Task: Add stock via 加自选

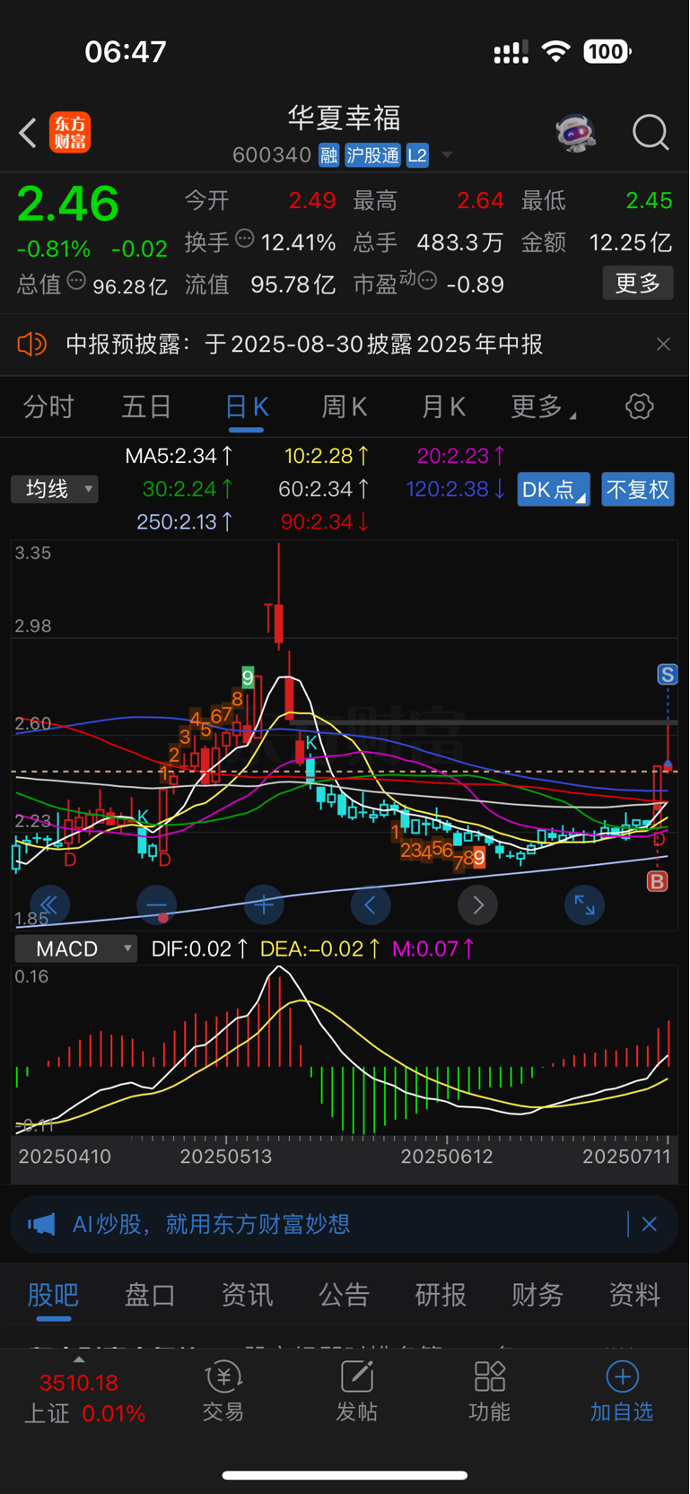Action: tap(622, 1392)
